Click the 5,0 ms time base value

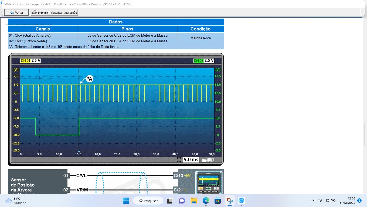pos(191,160)
